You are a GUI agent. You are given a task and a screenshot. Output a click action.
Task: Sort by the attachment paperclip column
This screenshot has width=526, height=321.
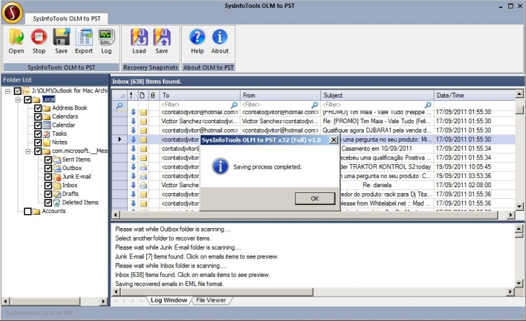pos(153,96)
